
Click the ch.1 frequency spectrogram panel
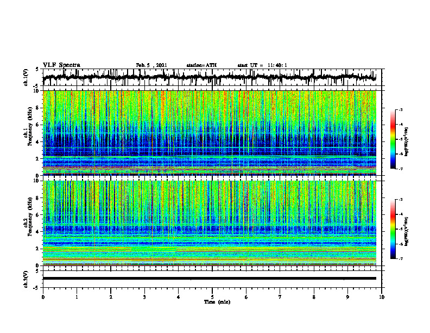tap(209, 133)
